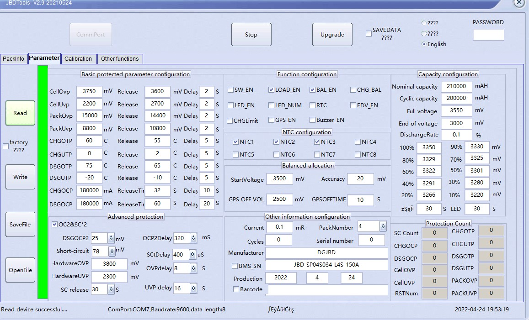Open the PackInfo tab
Viewport: 529px width, 320px height.
pos(14,59)
